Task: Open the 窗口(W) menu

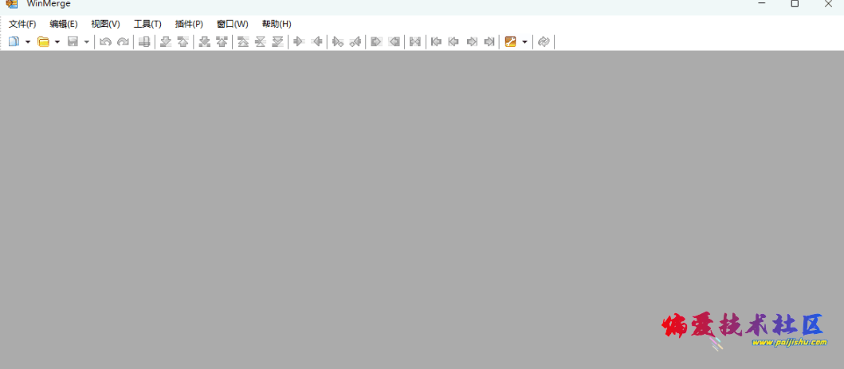Action: pos(233,24)
